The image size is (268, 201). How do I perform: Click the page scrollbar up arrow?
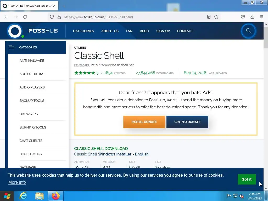tap(266, 24)
